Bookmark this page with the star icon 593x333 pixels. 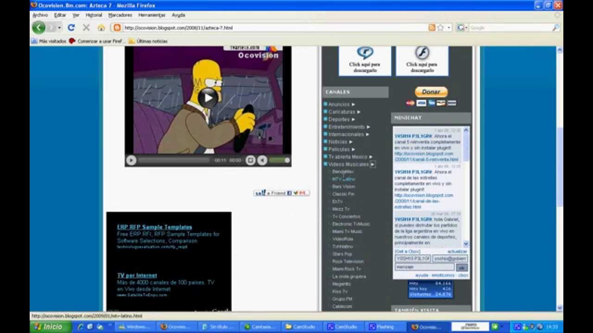[441, 28]
